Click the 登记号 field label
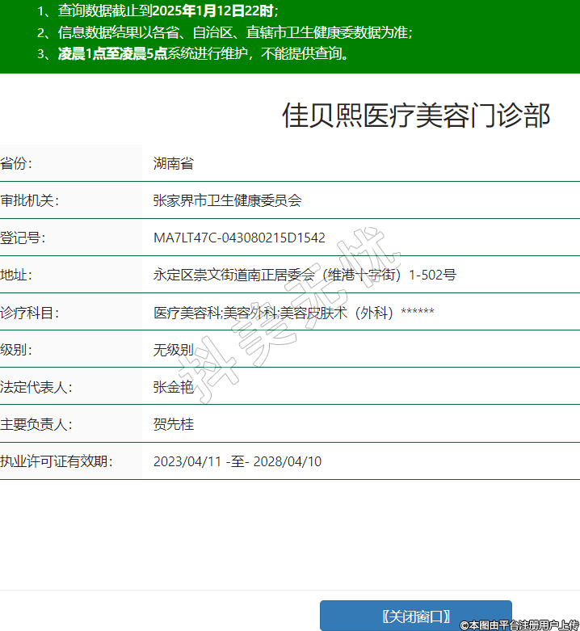This screenshot has height=631, width=580. pyautogui.click(x=23, y=238)
